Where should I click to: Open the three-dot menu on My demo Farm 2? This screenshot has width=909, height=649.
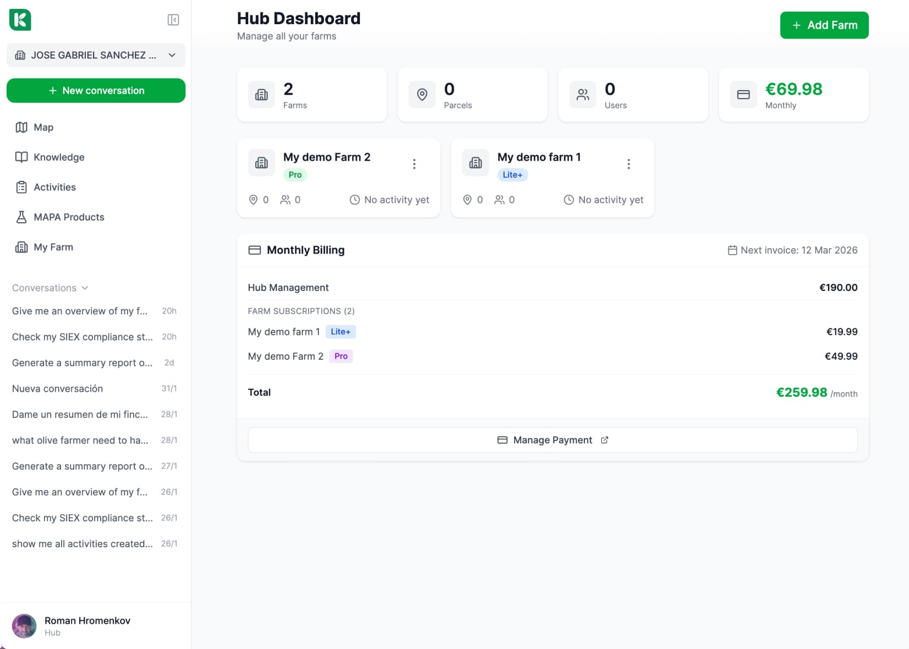(414, 163)
